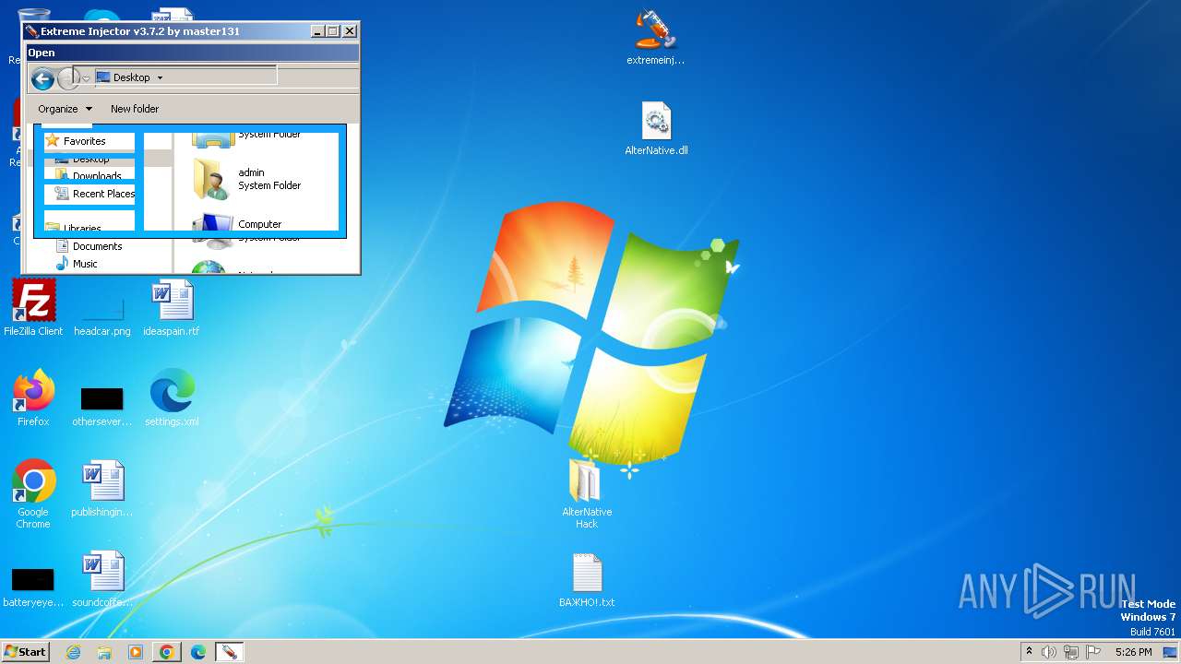Show hidden tray icons arrow

(1030, 652)
